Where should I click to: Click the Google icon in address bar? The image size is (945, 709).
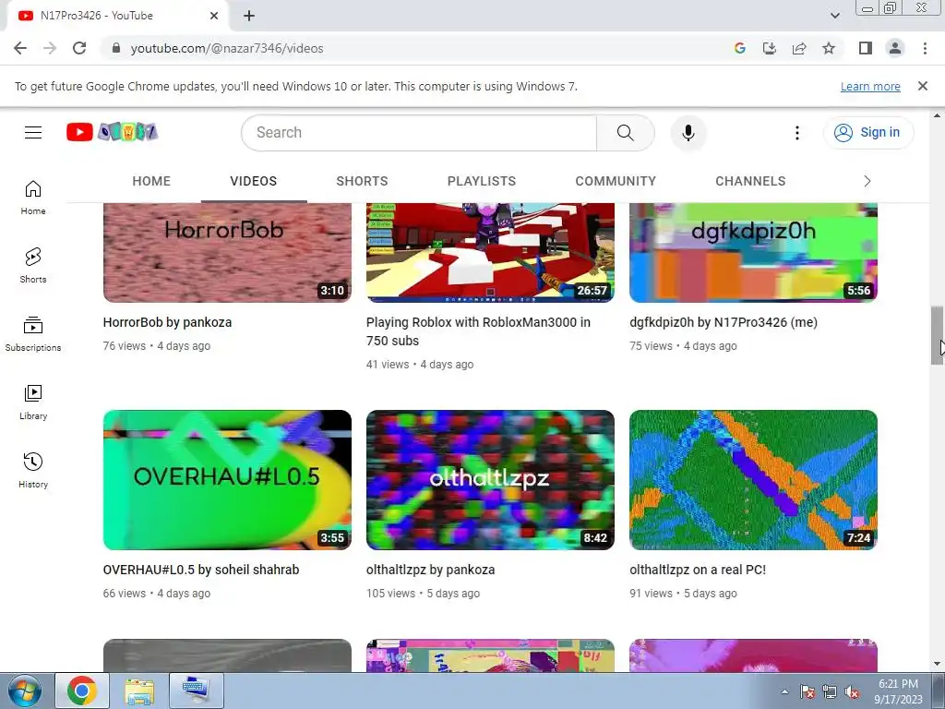(x=740, y=48)
